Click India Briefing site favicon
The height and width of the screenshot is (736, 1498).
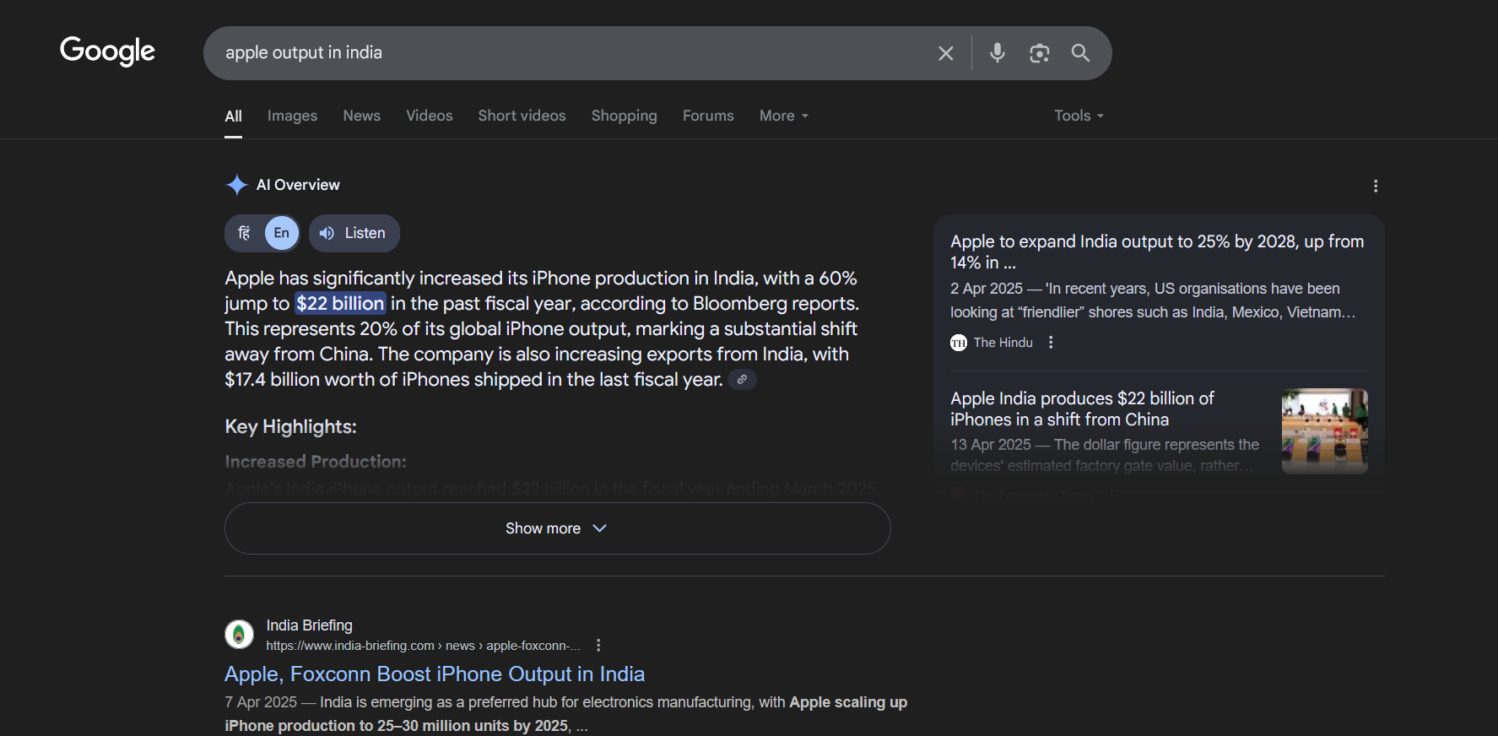coord(239,634)
